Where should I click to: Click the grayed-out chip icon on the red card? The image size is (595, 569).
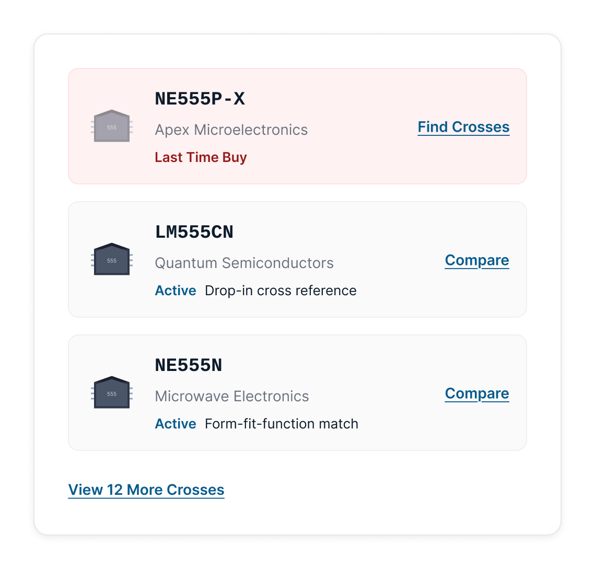[x=111, y=126]
